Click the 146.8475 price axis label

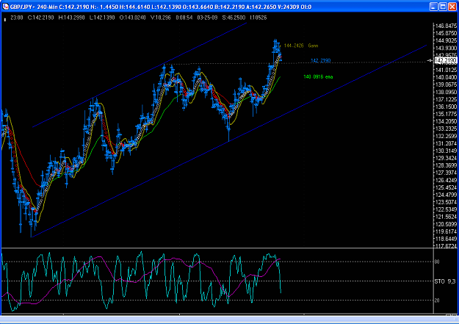click(x=446, y=26)
